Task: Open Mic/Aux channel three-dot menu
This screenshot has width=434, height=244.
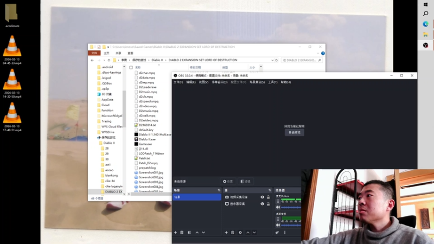Action: click(x=278, y=201)
